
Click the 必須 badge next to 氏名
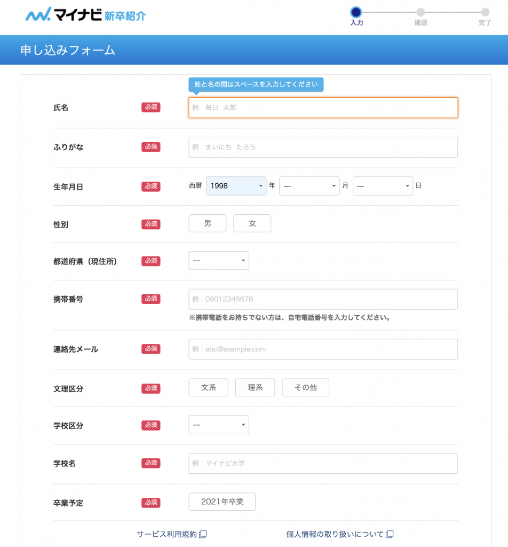tap(151, 107)
